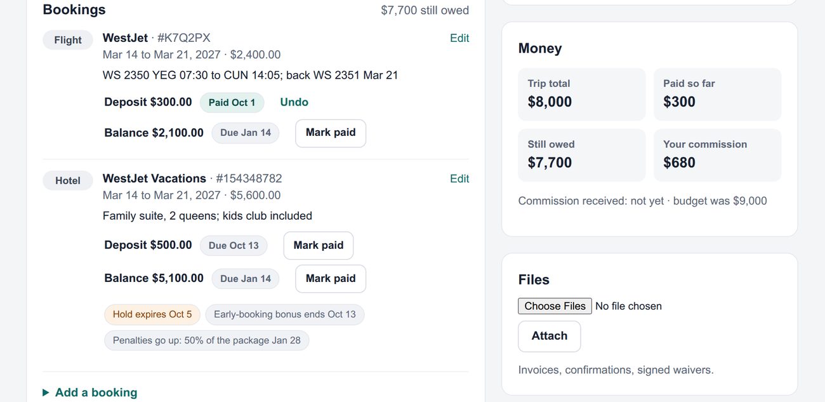Click the Choose Files button
This screenshot has width=825, height=402.
[x=555, y=306]
